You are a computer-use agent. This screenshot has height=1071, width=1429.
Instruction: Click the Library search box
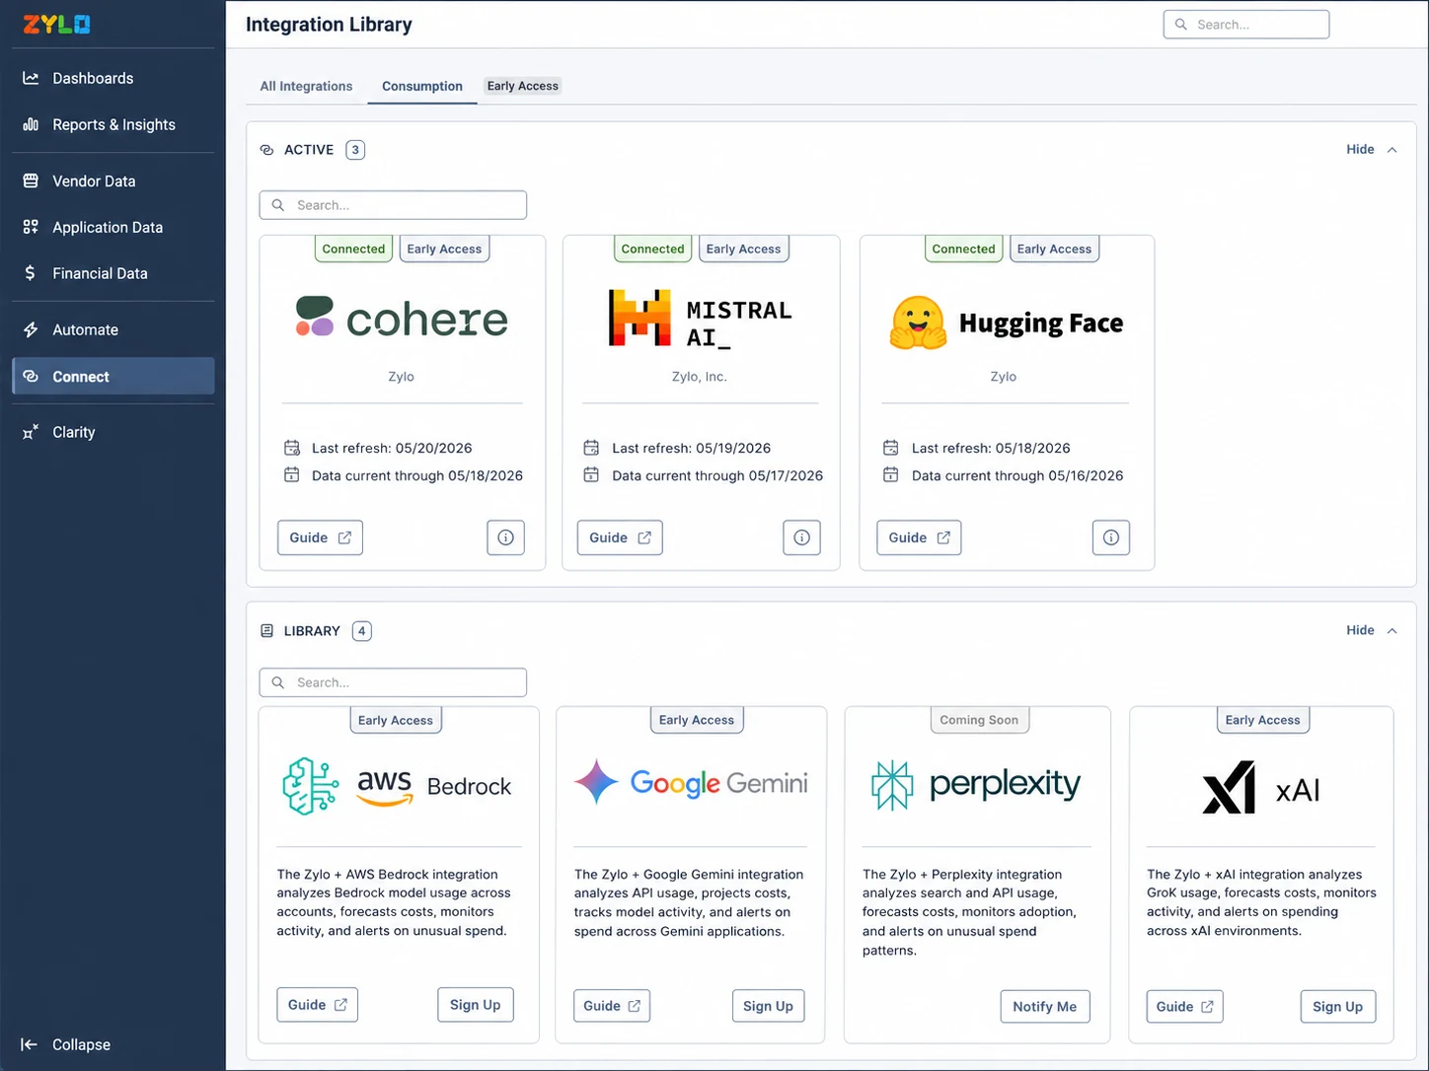tap(393, 682)
